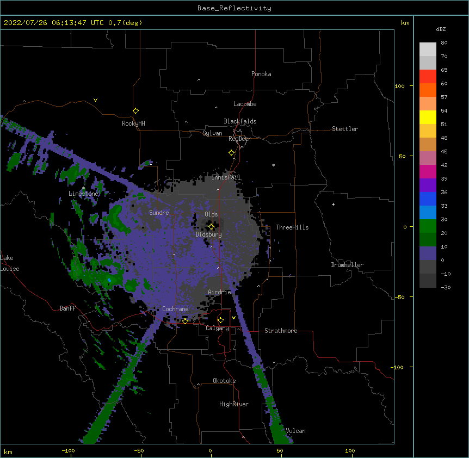The width and height of the screenshot is (469, 458).
Task: Click the RedDeer city label
Action: [239, 139]
